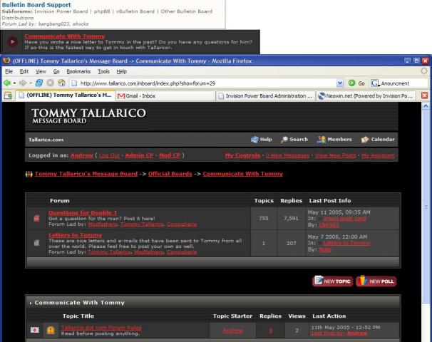This screenshot has height=342, width=432.
Task: Open the File menu
Action: [9, 71]
